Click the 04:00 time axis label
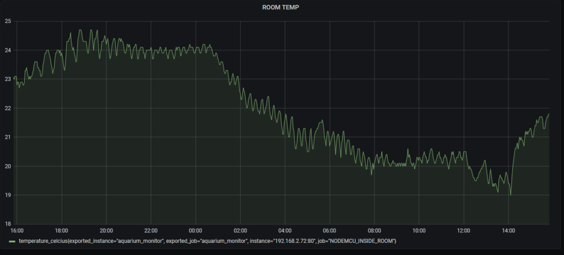Screen dimensions: 564x255 tap(285, 230)
